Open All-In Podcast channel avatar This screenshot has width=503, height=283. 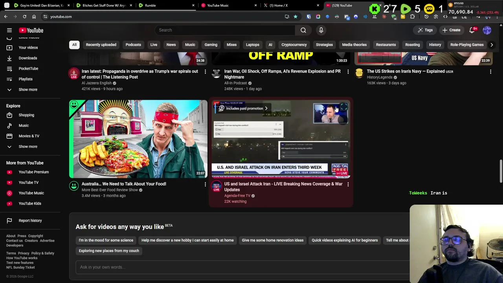coord(217,74)
